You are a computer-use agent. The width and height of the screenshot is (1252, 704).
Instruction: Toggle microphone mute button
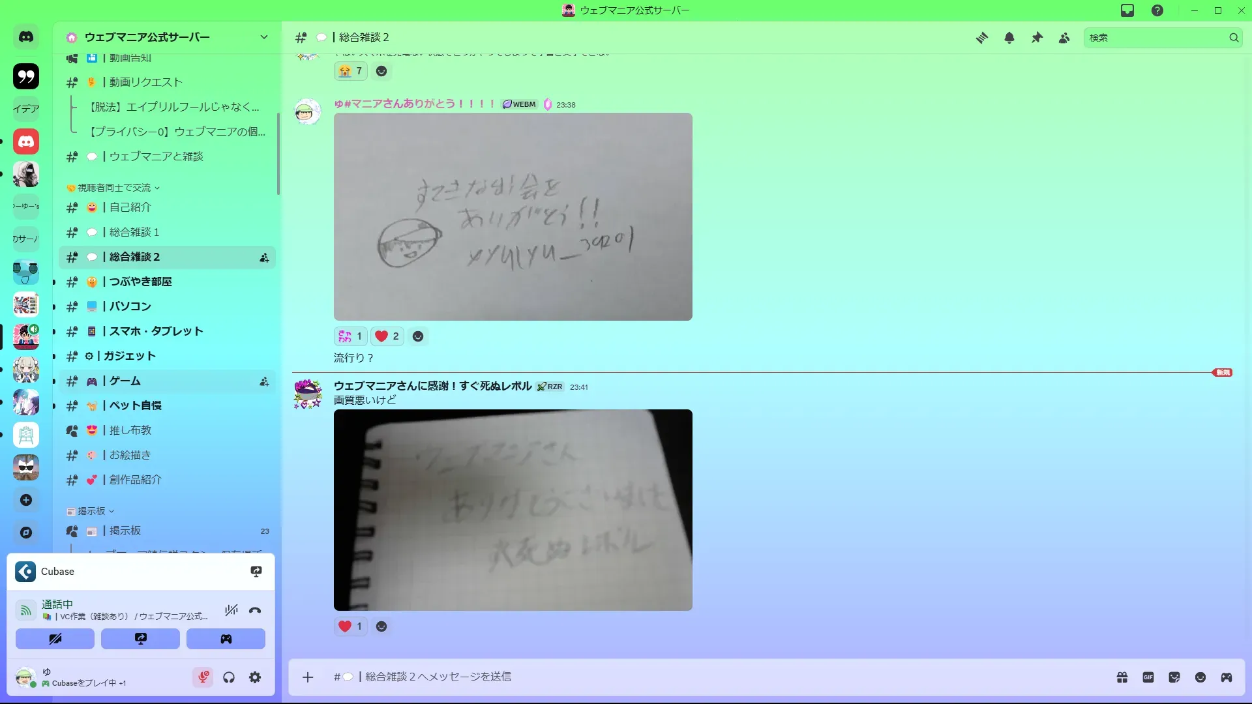click(x=203, y=677)
